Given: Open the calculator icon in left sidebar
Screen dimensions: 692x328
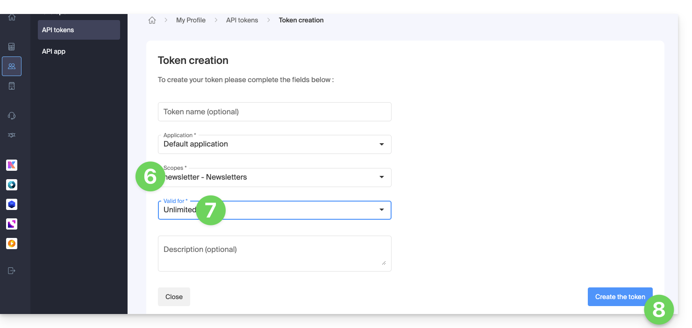Looking at the screenshot, I should pyautogui.click(x=12, y=47).
